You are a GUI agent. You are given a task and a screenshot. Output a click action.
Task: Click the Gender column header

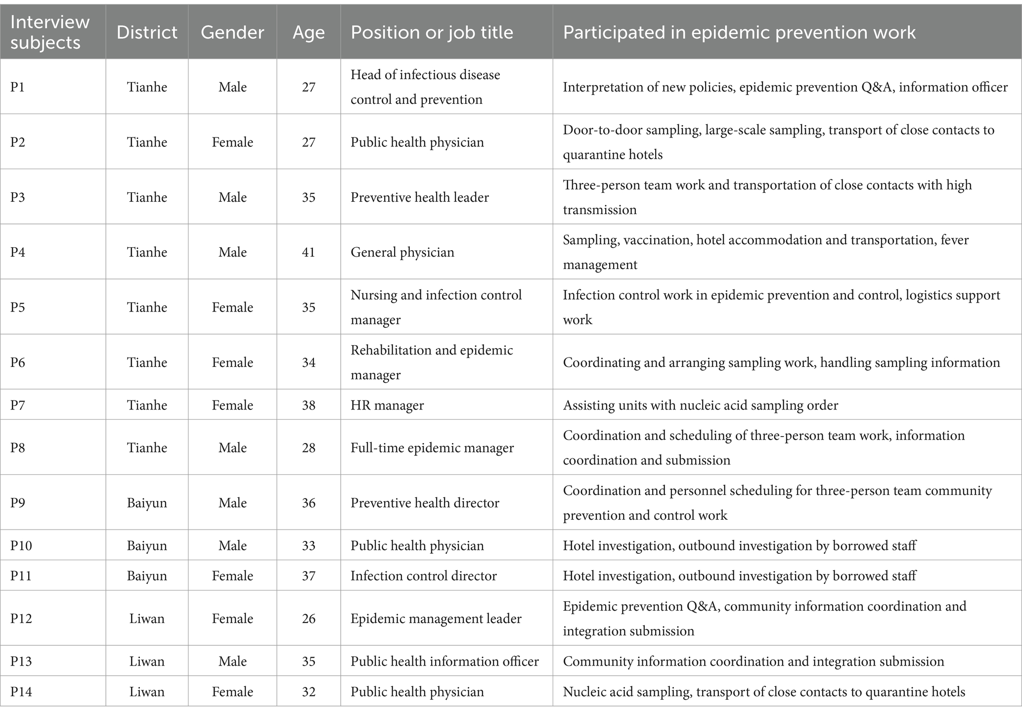(232, 32)
